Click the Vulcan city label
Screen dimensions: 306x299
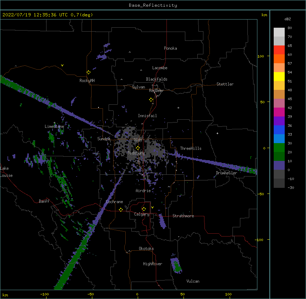click(193, 281)
